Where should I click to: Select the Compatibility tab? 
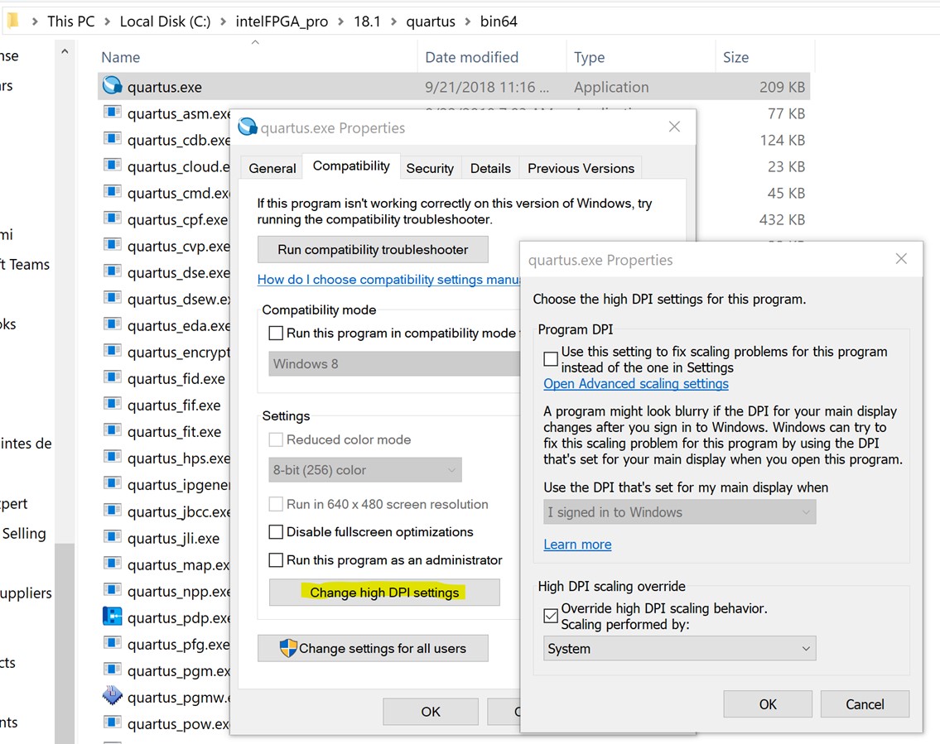pyautogui.click(x=351, y=166)
